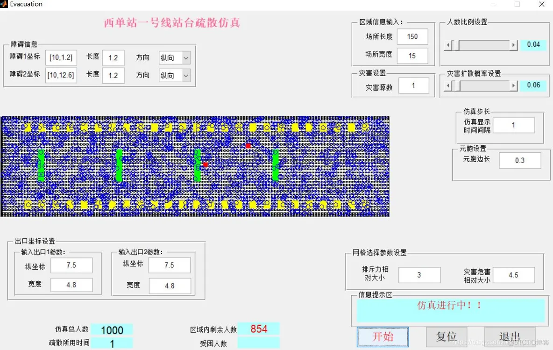Click the 元胞边长 field showing 0.3

click(520, 161)
